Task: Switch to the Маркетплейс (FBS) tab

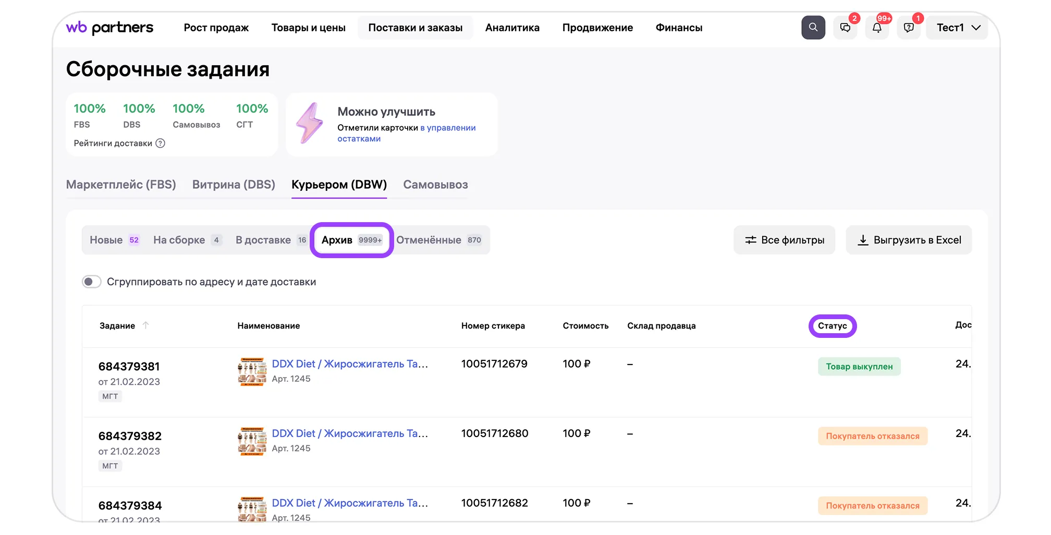Action: 121,185
